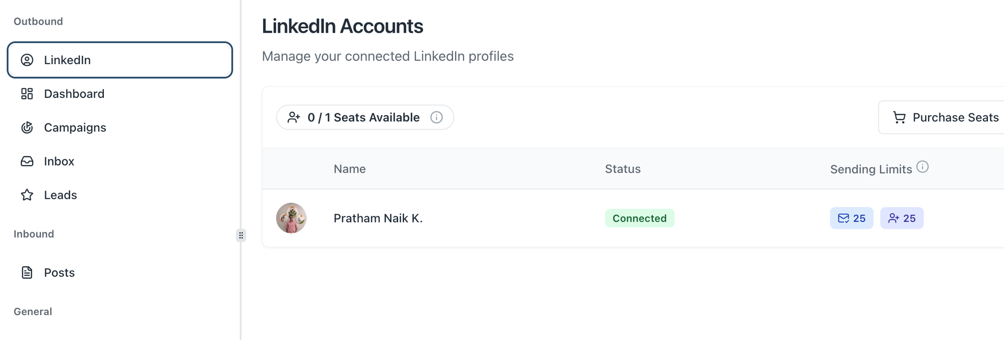Open the Inbox page
The image size is (1004, 340).
click(59, 161)
